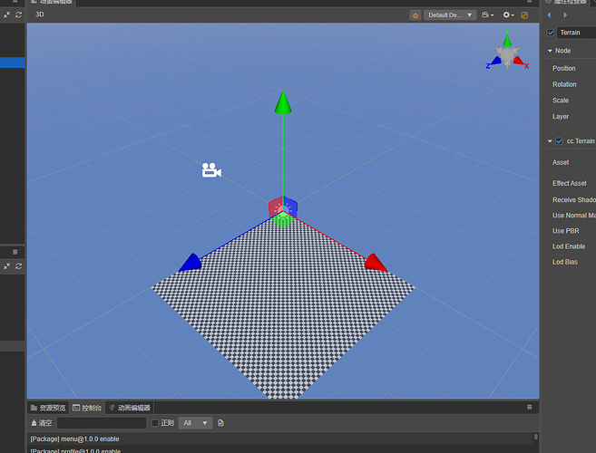Click the orange reference image icon
This screenshot has width=596, height=453.
click(524, 15)
